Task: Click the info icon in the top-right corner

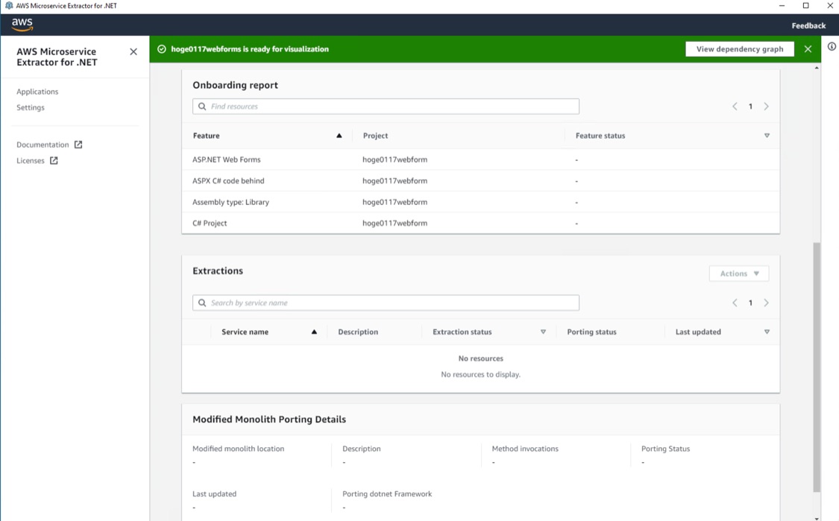Action: (832, 46)
